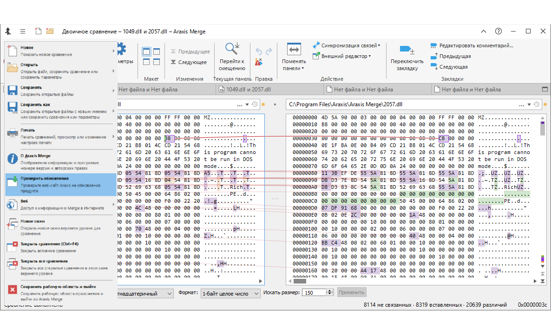Click the redo arrow icon
The image size is (551, 335).
pyautogui.click(x=269, y=51)
